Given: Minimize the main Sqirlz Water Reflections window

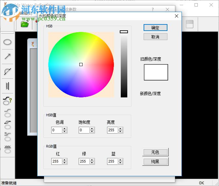Looking at the screenshot, I should 181,5.
